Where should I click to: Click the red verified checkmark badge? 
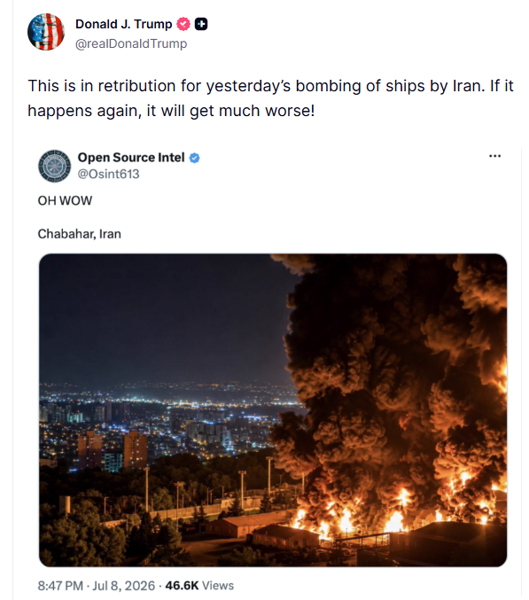coord(183,24)
